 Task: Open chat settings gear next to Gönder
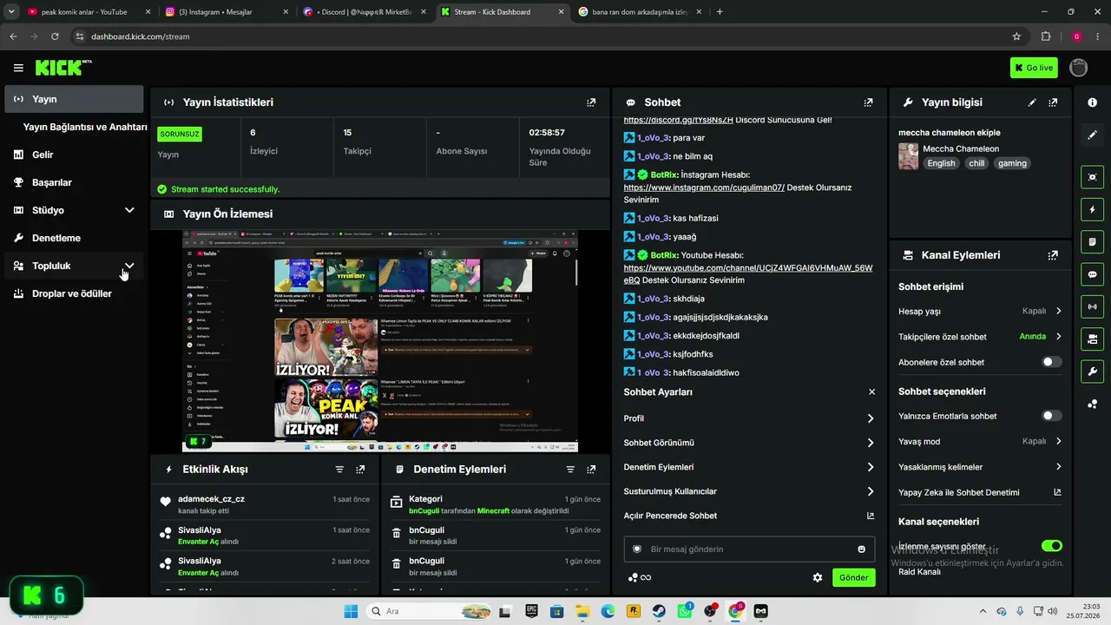(x=817, y=577)
